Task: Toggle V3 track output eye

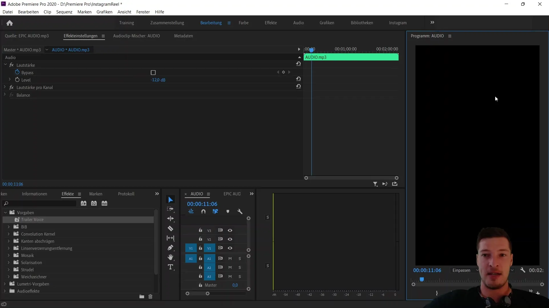Action: tap(230, 230)
